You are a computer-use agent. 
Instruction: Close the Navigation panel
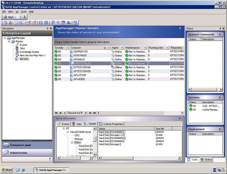point(51,28)
